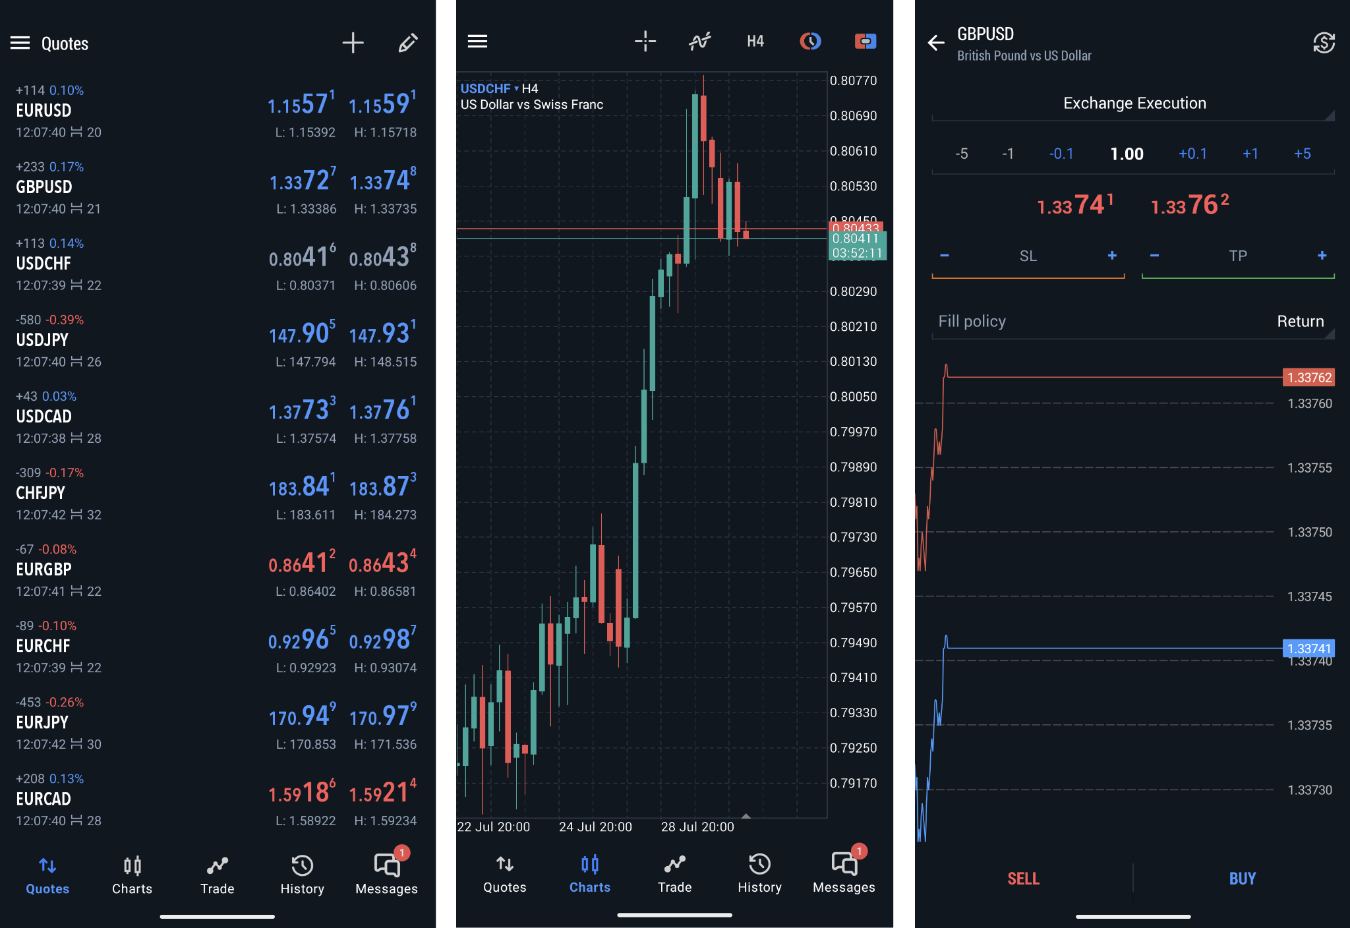Select the USDCHF quote row
This screenshot has height=928, width=1350.
[218, 264]
